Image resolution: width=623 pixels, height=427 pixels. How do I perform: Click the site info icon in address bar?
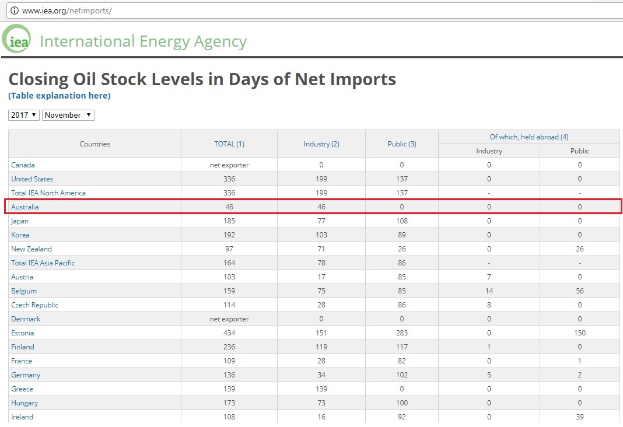pyautogui.click(x=14, y=10)
